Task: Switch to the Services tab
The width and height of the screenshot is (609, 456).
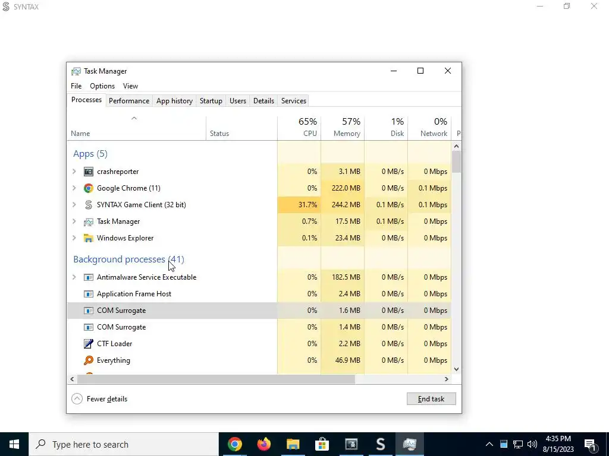Action: click(294, 101)
